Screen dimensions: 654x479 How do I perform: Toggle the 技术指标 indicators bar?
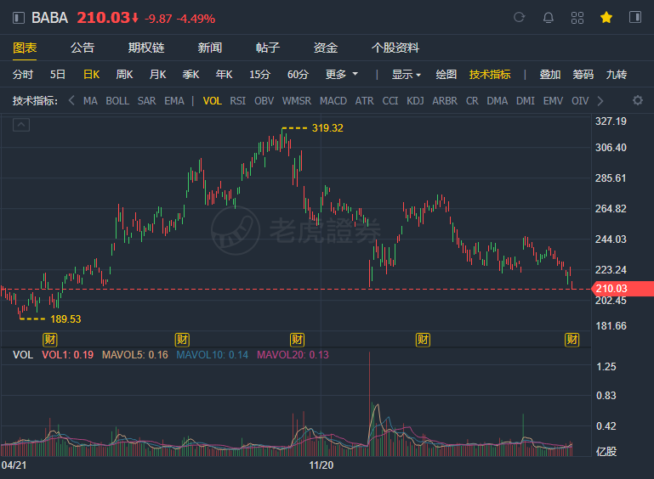[x=490, y=75]
